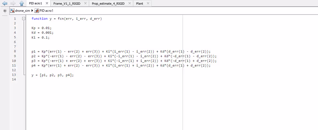This screenshot has height=130, width=318.
Task: Click the circled arrow beside the breadcrumb
Action: tap(5, 10)
